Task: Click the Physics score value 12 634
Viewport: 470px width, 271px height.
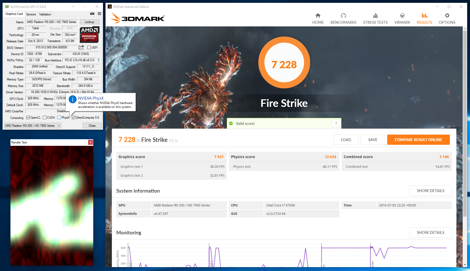Action: tap(330, 157)
